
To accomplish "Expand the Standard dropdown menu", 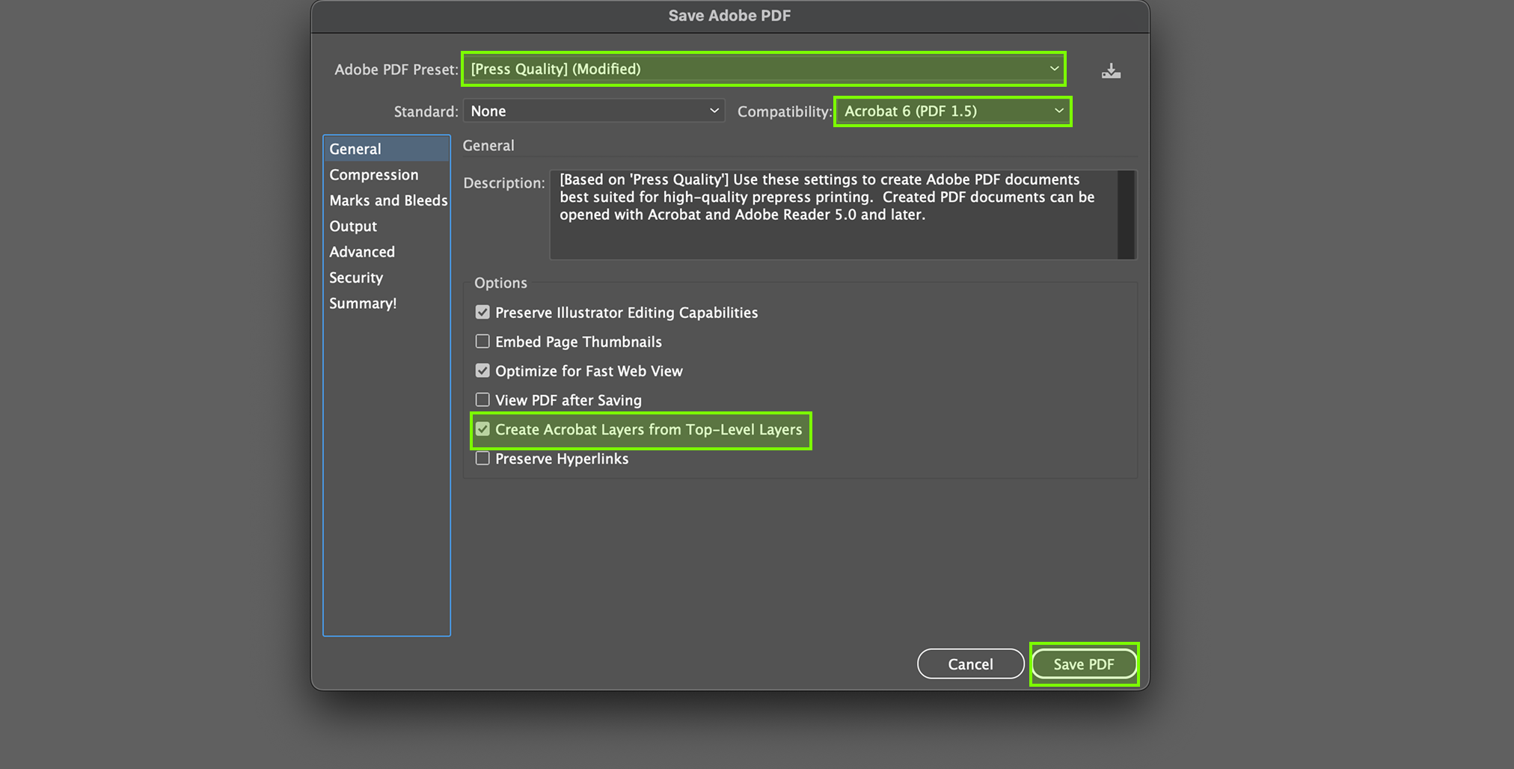I will [x=594, y=111].
